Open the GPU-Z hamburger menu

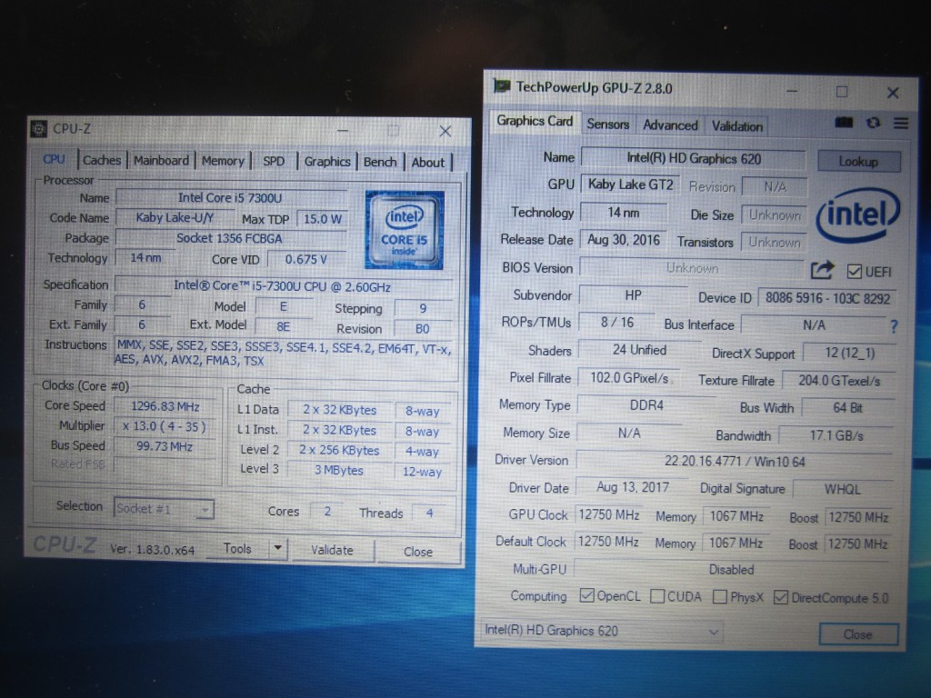pyautogui.click(x=901, y=123)
